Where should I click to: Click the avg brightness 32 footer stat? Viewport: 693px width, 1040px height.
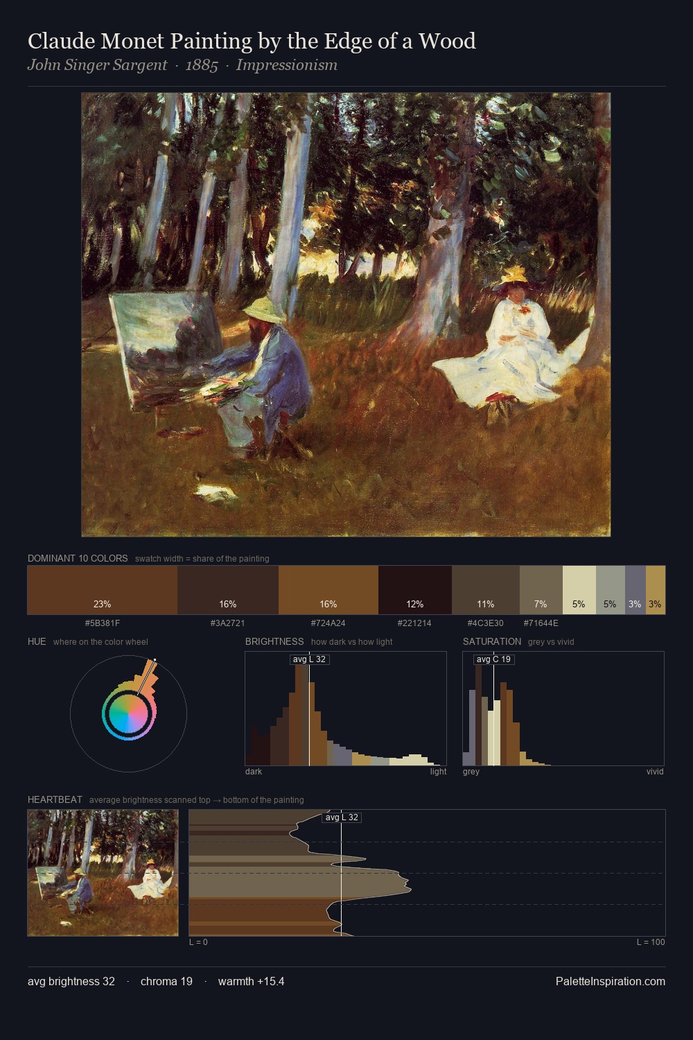click(x=71, y=981)
